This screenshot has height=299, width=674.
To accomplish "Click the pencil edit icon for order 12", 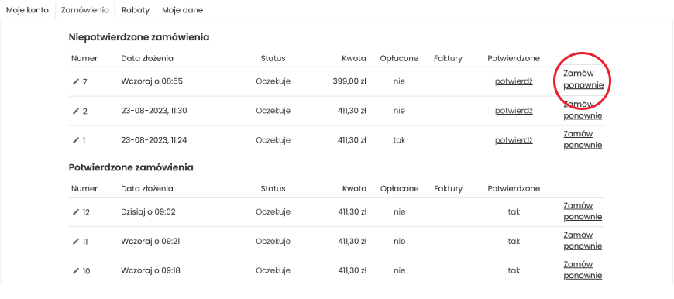I will pyautogui.click(x=76, y=211).
